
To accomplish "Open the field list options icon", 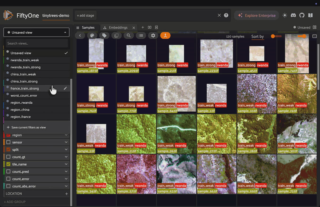I will tap(141, 35).
